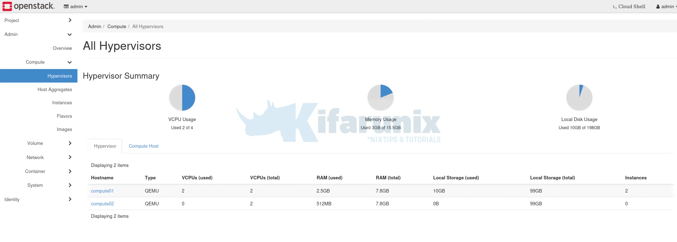
Task: Open the compute02 hypervisor link
Action: [x=102, y=204]
